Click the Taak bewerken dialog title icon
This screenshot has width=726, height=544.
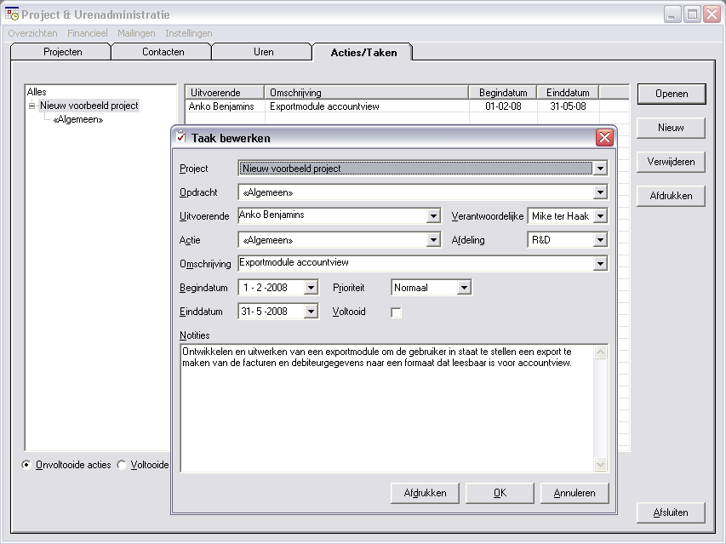pos(181,137)
